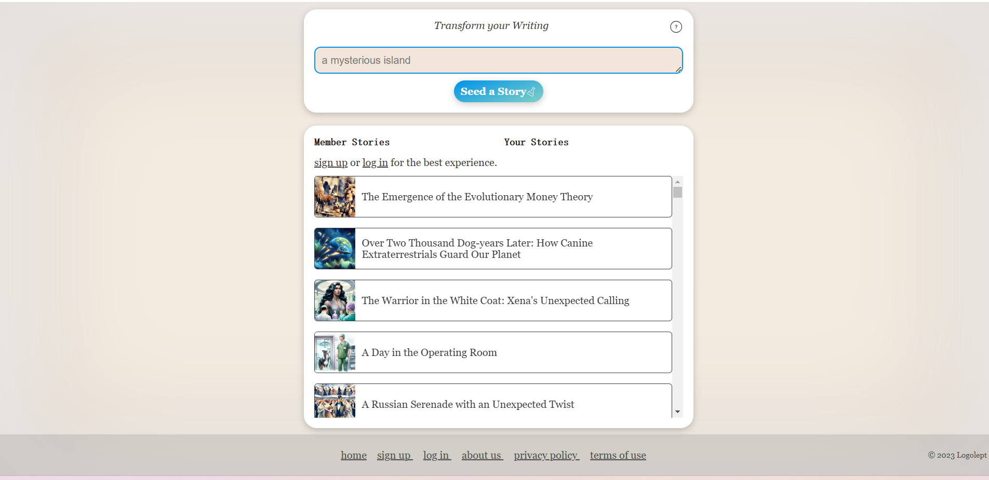Go to home via footer link

353,455
